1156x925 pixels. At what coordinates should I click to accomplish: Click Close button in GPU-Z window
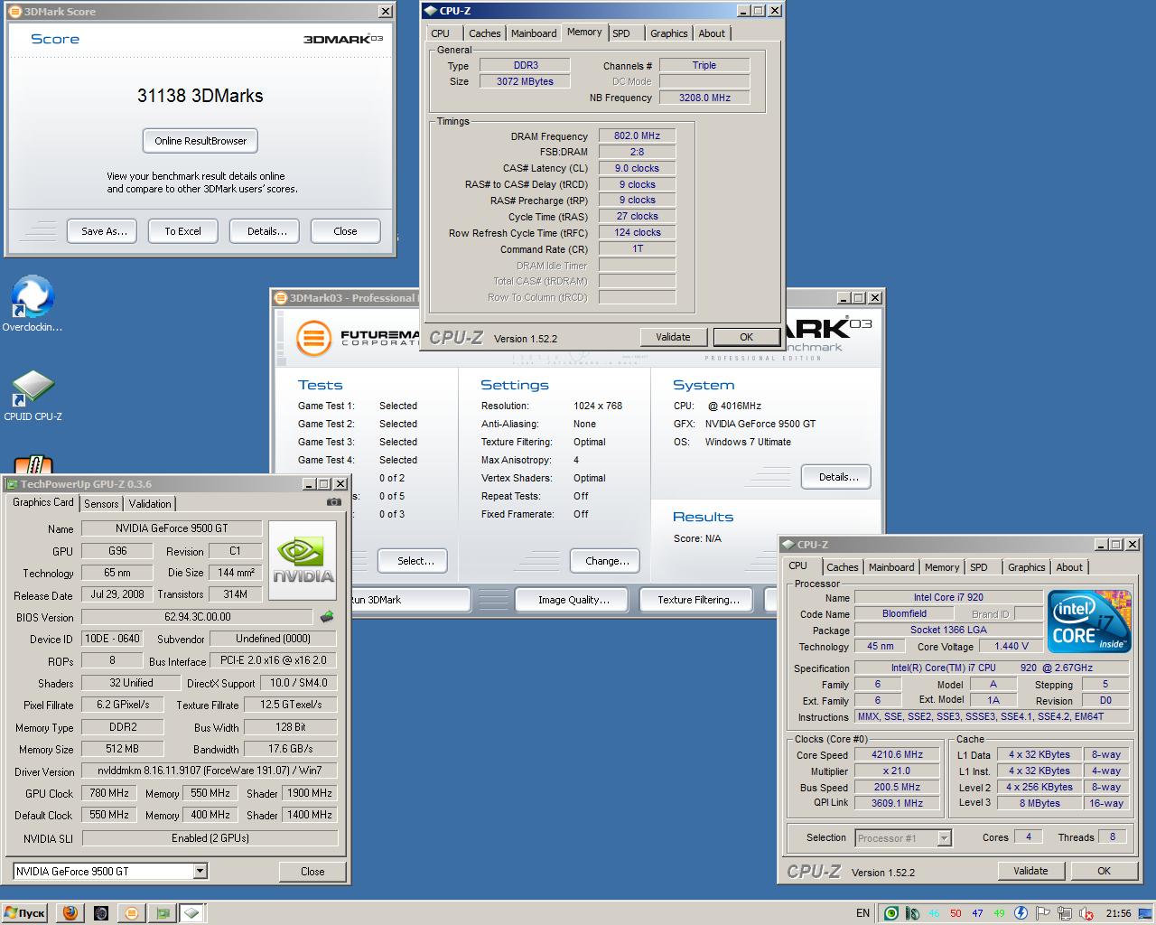(312, 872)
